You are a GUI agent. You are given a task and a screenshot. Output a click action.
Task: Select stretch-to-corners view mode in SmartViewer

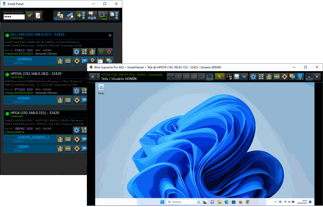(170, 77)
